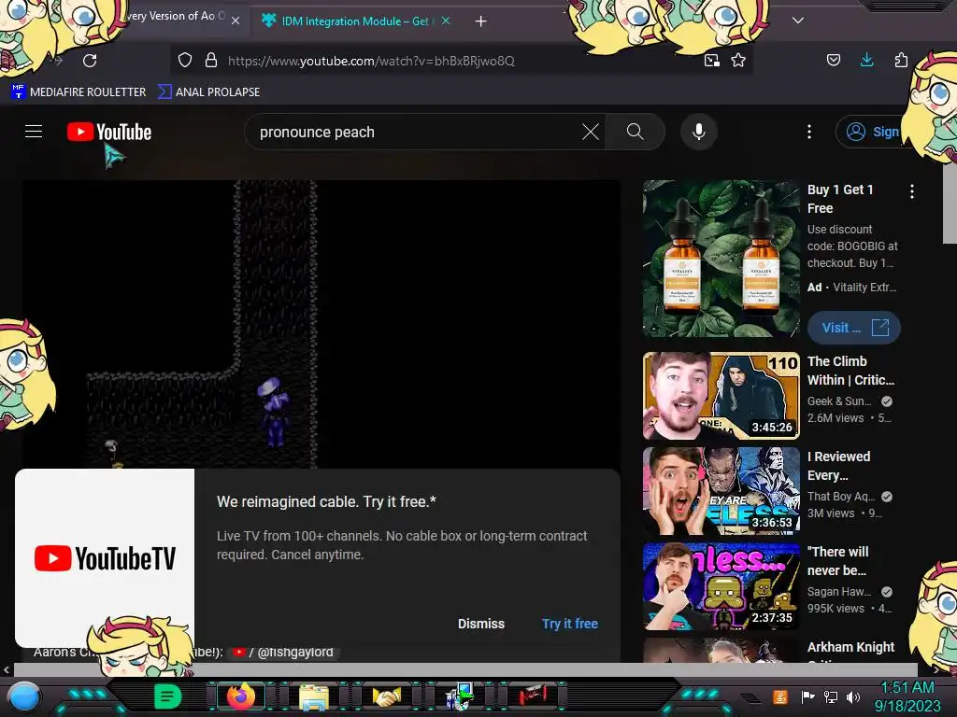Open YouTube settings three-dot menu
Screen dimensions: 957x717
click(809, 132)
